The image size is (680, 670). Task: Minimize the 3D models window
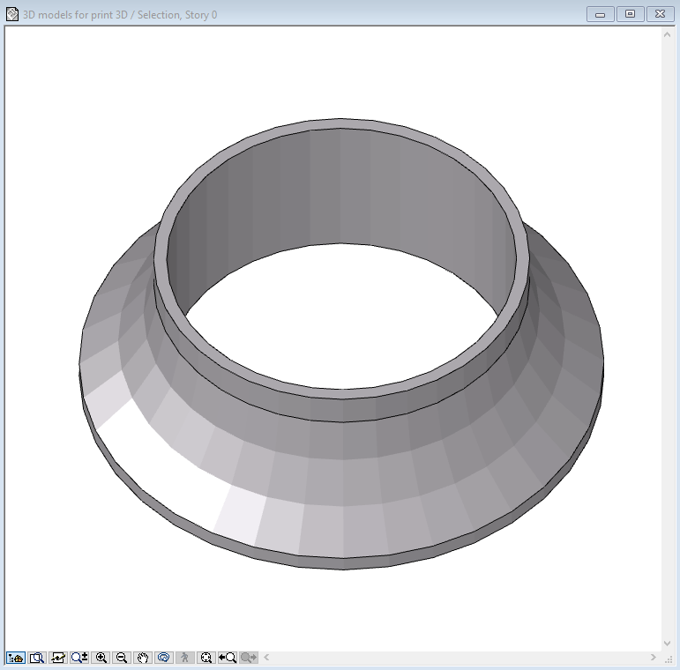(x=601, y=14)
